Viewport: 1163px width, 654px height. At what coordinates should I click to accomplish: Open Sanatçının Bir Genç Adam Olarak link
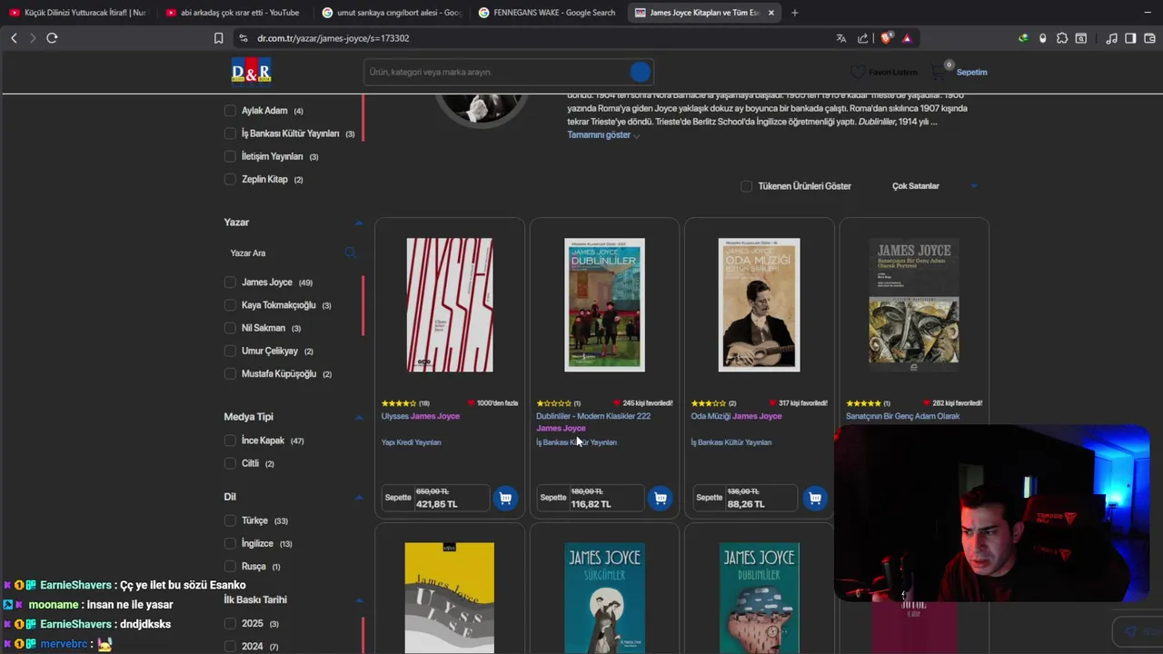click(903, 416)
